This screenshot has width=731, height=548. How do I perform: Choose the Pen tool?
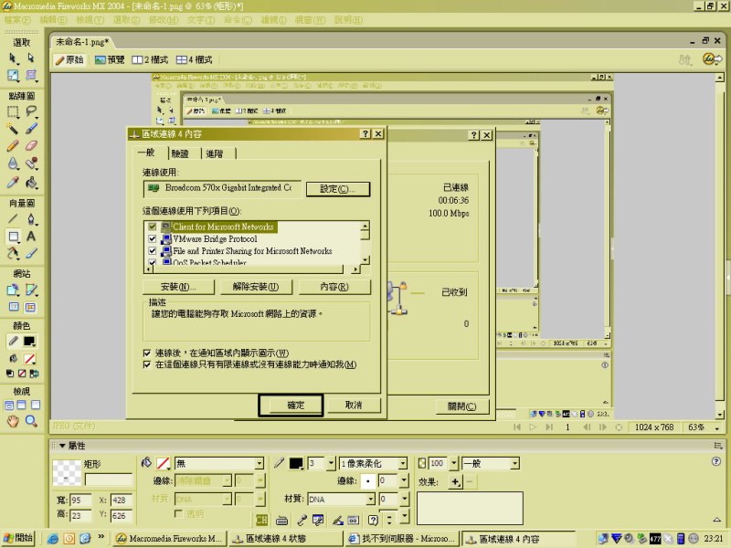coord(31,218)
